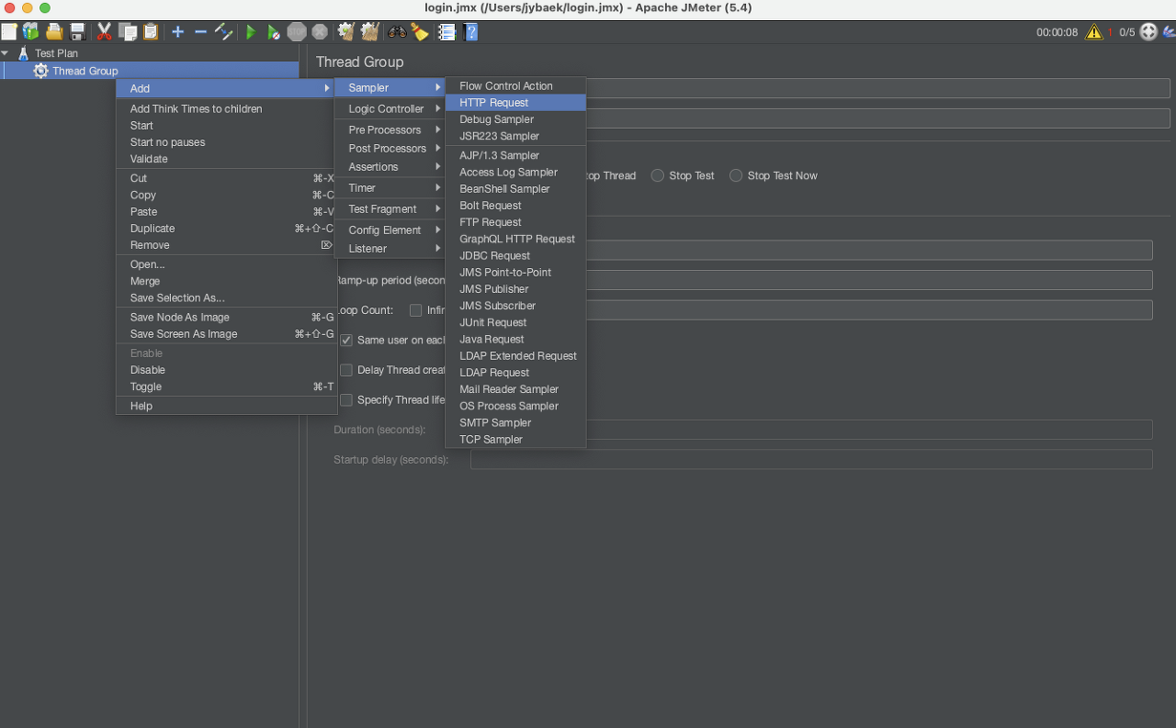Screen dimensions: 1176x728
Task: Select BeanShell Sampler menu entry
Action: (515, 189)
